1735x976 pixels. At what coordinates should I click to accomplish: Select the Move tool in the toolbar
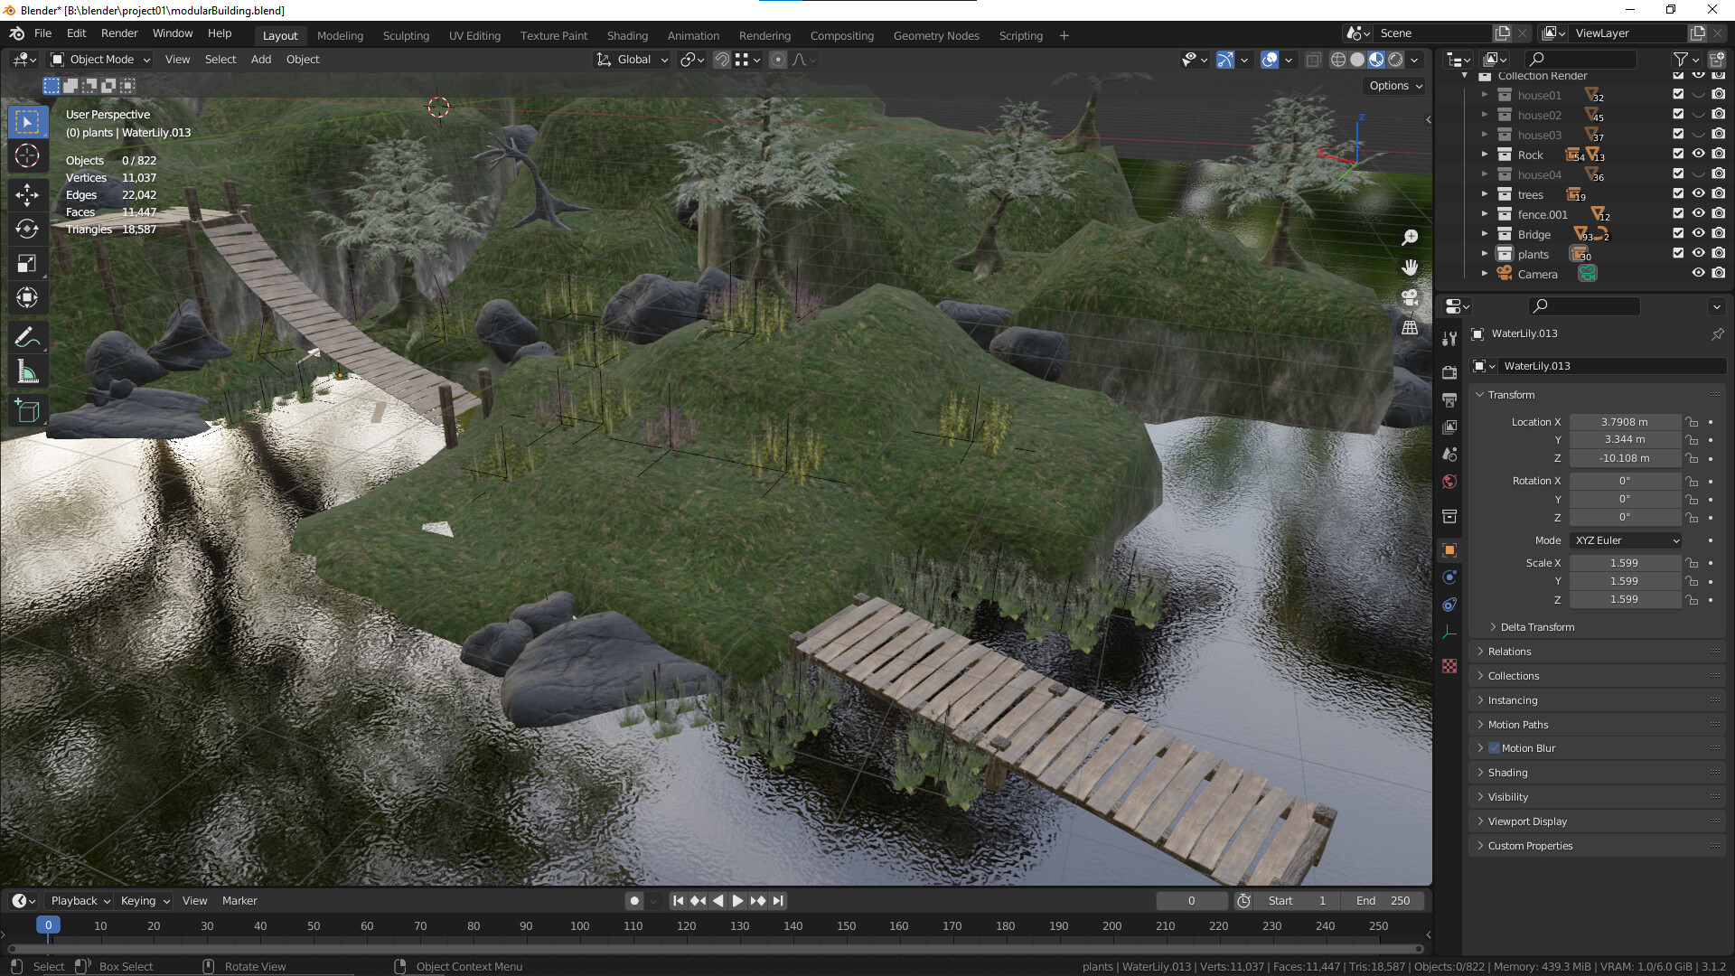click(x=27, y=194)
